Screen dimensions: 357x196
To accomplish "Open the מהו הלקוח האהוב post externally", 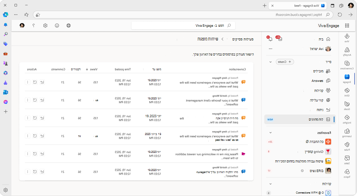I will point(35,172).
